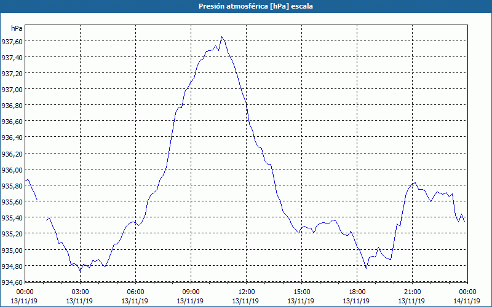This screenshot has height=307, width=492.
Task: Click the 13/11/19 date under 12:00
Action: click(245, 301)
